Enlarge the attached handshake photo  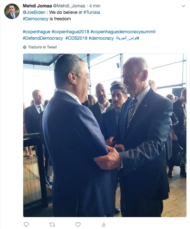click(x=105, y=135)
